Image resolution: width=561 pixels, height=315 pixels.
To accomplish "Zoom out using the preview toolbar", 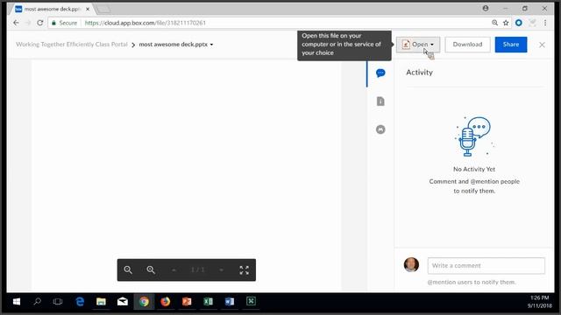I will click(128, 270).
